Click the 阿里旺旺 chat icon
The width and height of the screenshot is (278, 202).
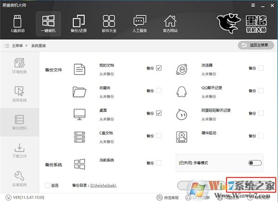pyautogui.click(x=182, y=114)
